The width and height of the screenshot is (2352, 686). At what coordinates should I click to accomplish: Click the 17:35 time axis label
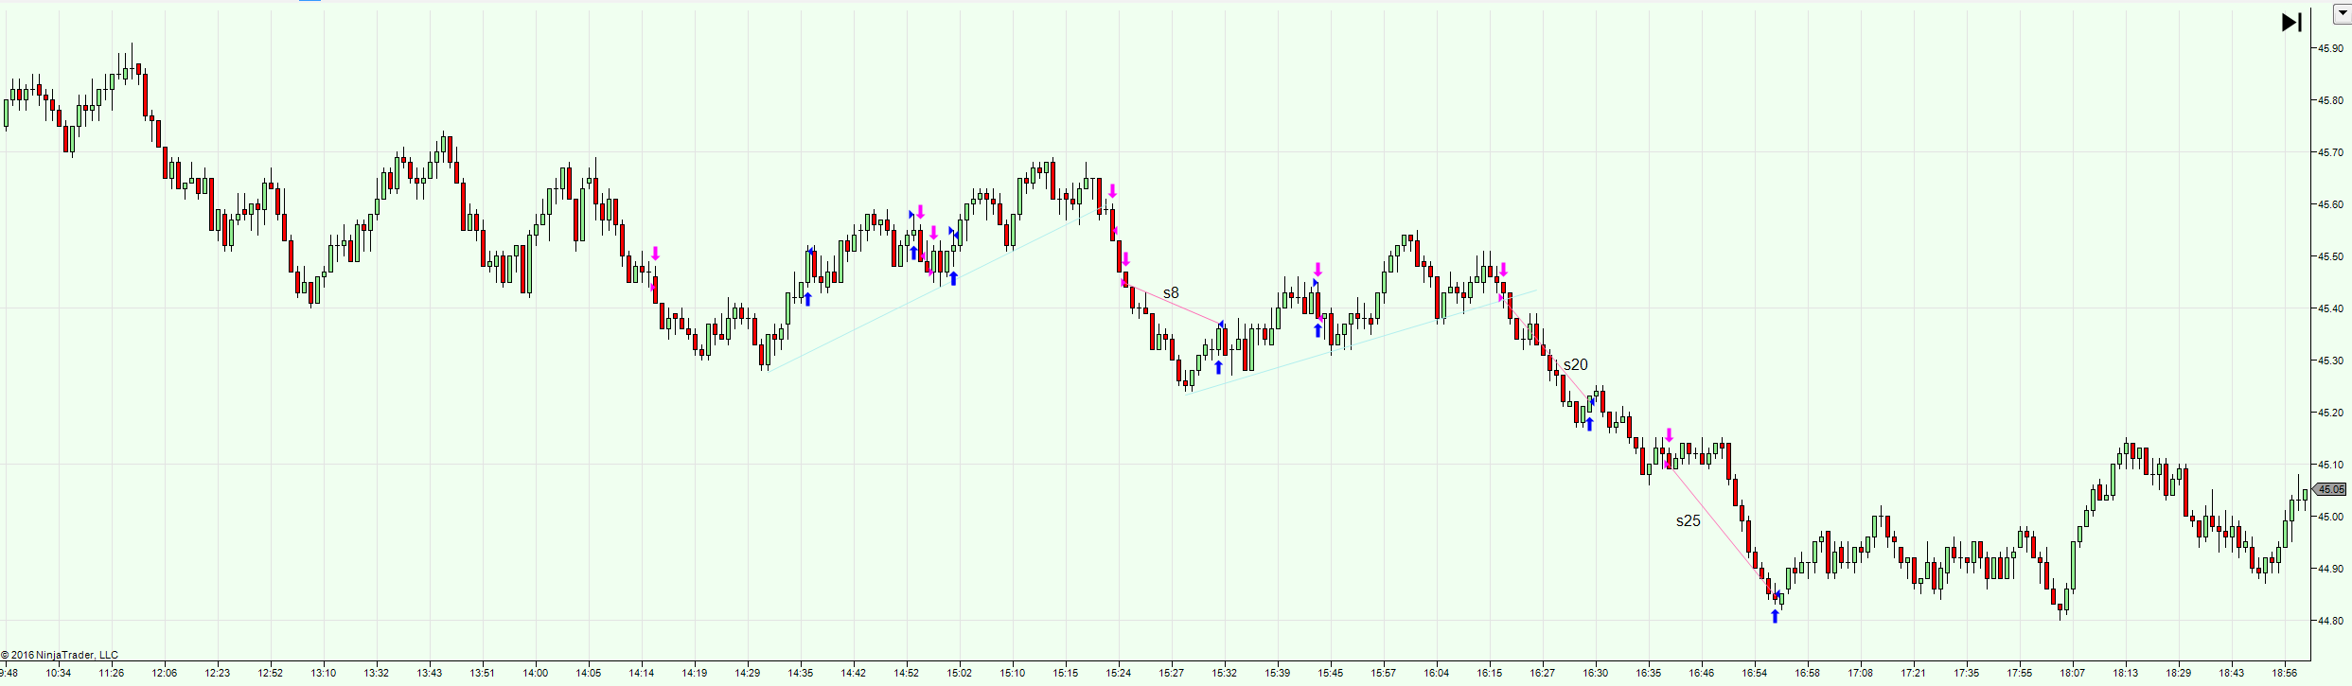point(1967,674)
